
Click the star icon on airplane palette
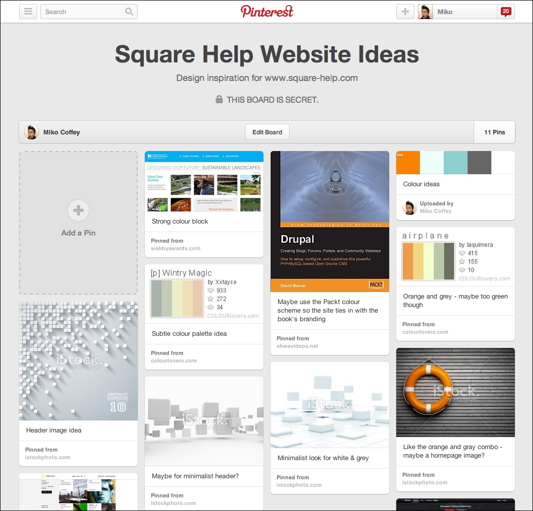point(462,261)
